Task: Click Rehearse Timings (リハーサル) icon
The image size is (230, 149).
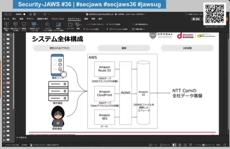Action: click(70, 25)
